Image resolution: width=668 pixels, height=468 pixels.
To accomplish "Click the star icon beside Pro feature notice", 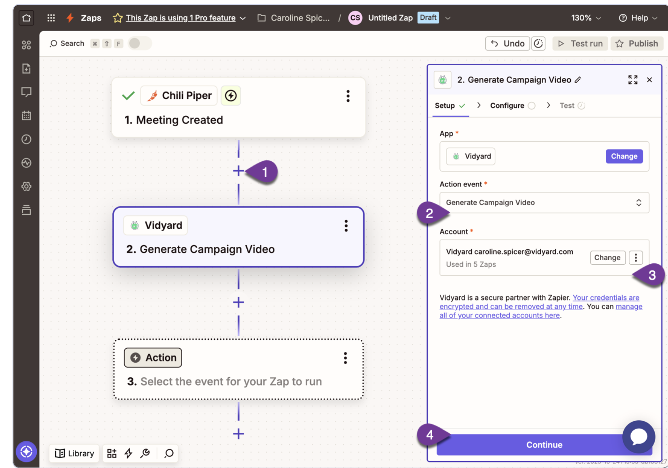I will [118, 18].
